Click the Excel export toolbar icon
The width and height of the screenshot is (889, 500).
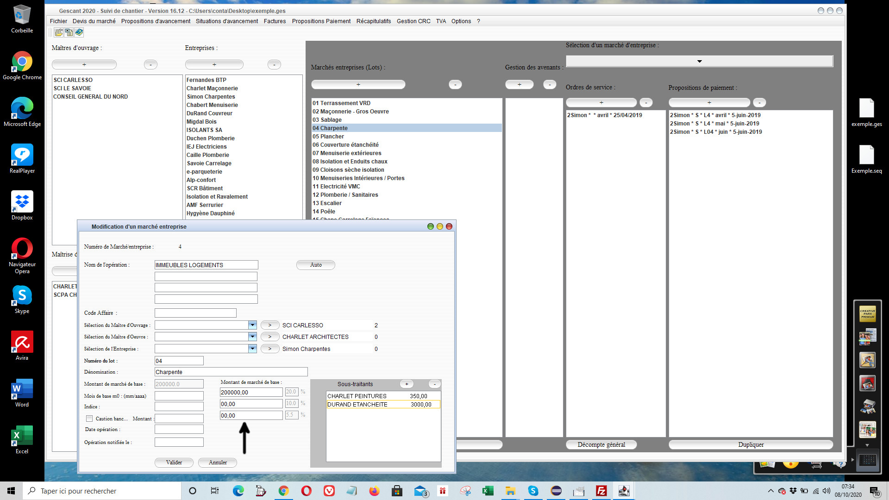click(x=69, y=32)
